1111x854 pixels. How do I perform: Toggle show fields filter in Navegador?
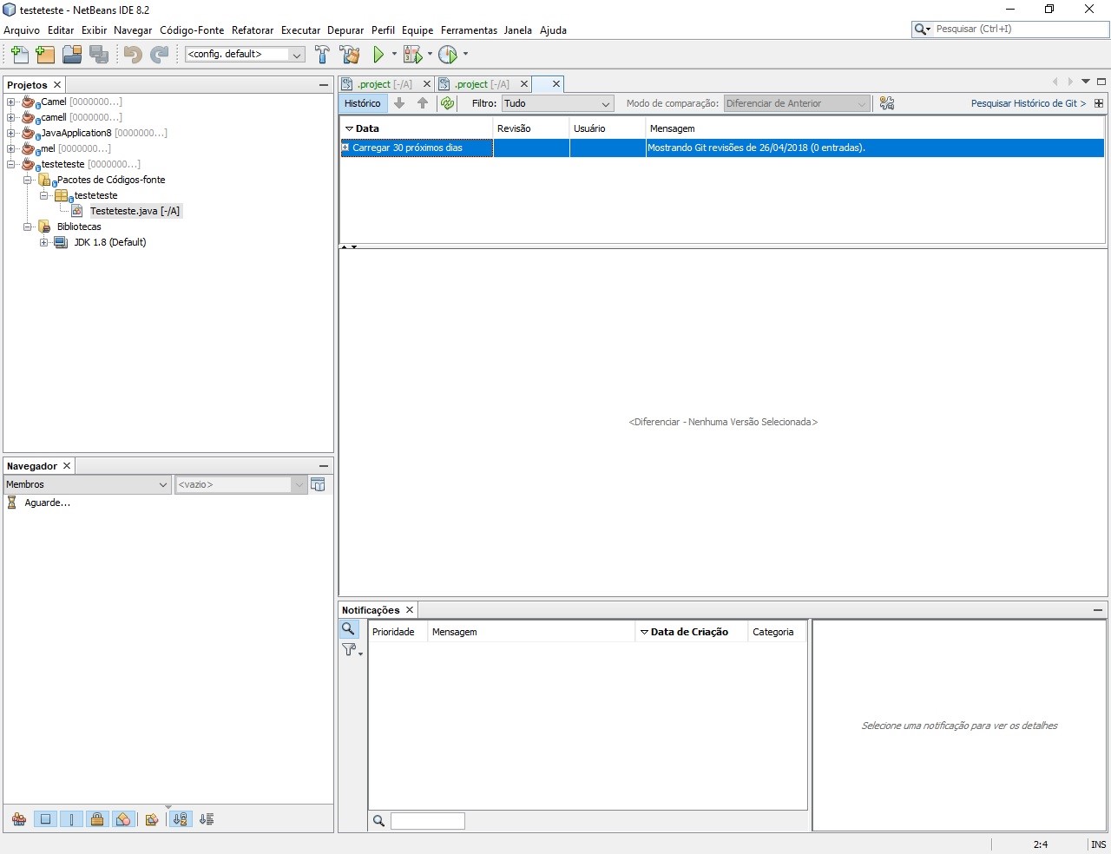(x=45, y=818)
